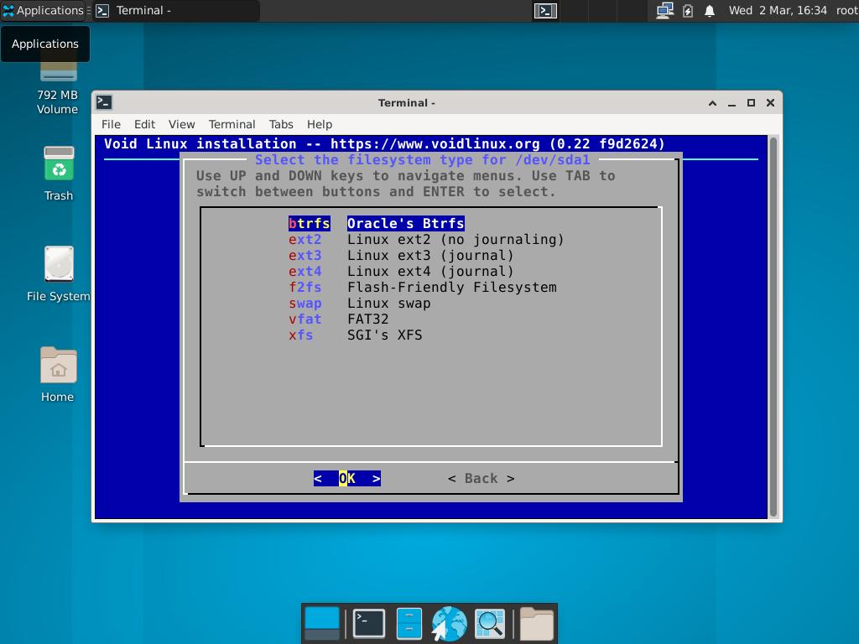Roll up the Terminal window with arrow button
859x644 pixels.
pos(712,103)
